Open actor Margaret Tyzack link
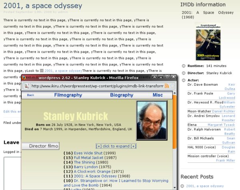240x190 pixels. 221,125
